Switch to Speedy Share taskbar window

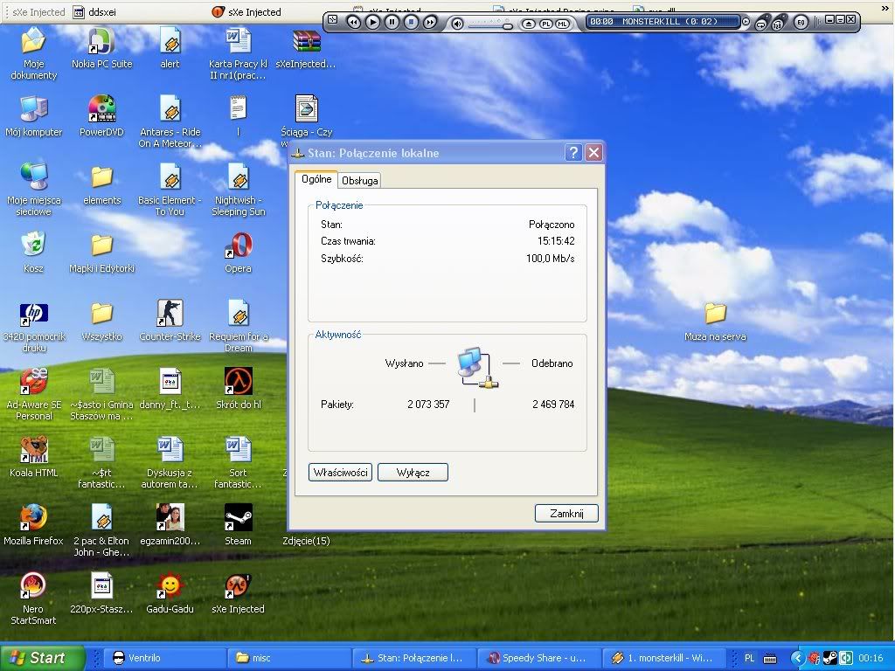click(538, 658)
